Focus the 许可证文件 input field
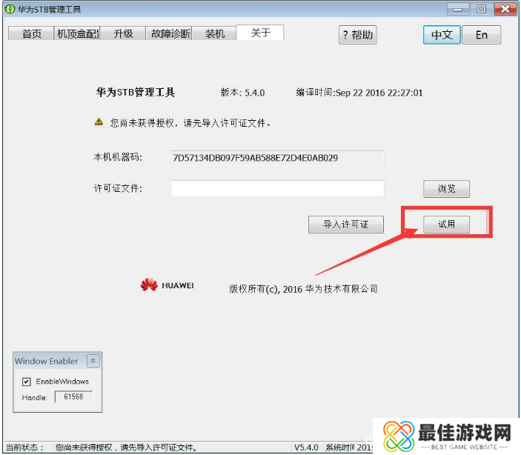This screenshot has height=455, width=521. click(277, 189)
